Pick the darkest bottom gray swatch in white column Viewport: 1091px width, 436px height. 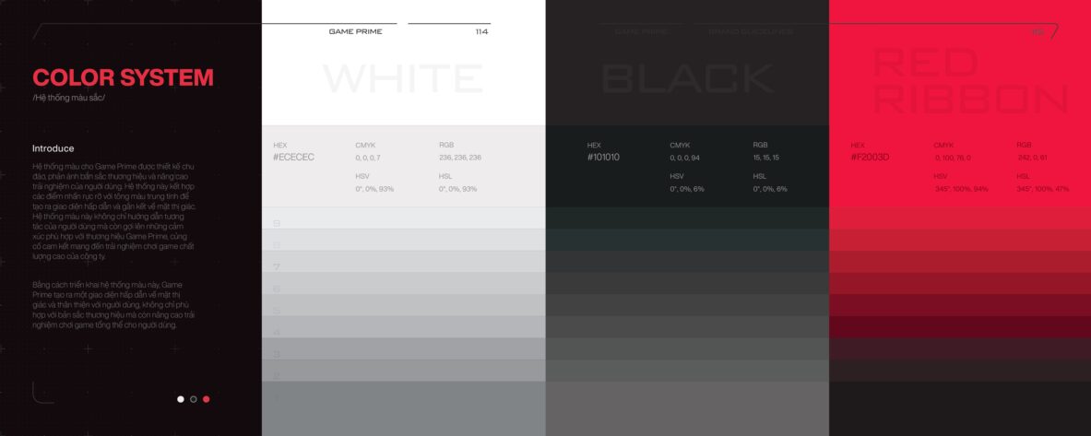point(404,409)
